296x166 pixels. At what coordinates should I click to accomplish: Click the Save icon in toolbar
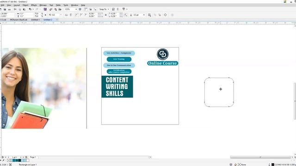(5, 9)
